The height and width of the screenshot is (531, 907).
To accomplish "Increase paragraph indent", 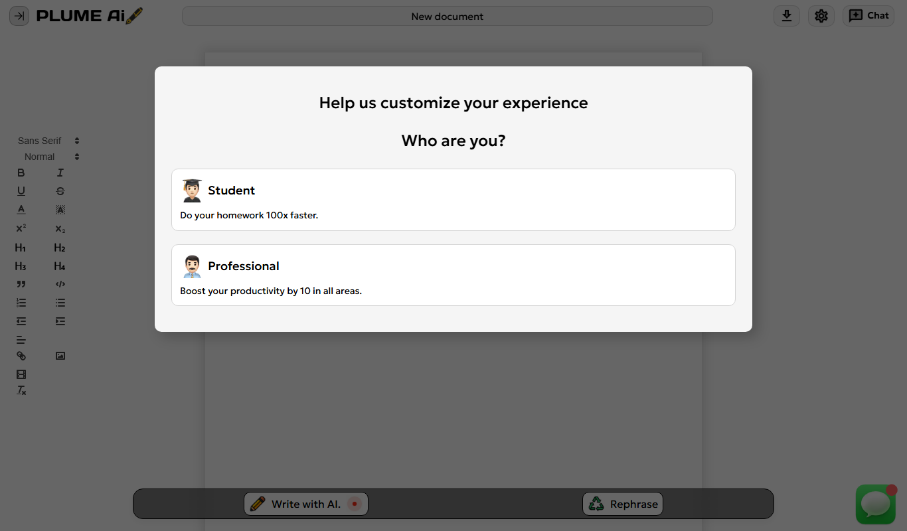I will click(x=60, y=321).
